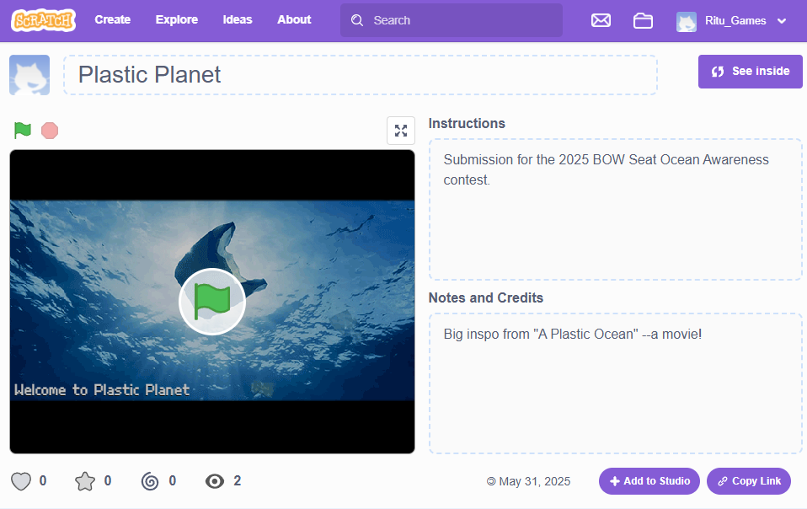Click the See inside button
807x509 pixels.
(x=750, y=72)
